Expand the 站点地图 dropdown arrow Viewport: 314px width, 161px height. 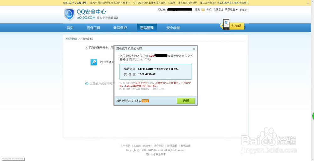237,10
